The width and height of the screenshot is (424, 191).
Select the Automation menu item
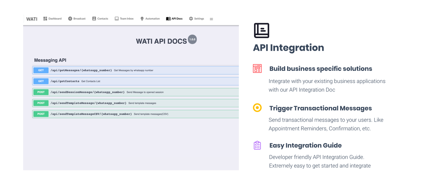[x=150, y=19]
